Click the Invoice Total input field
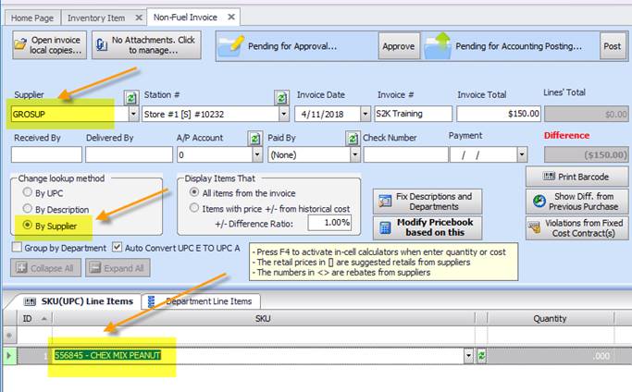632x392 pixels. pyautogui.click(x=494, y=115)
